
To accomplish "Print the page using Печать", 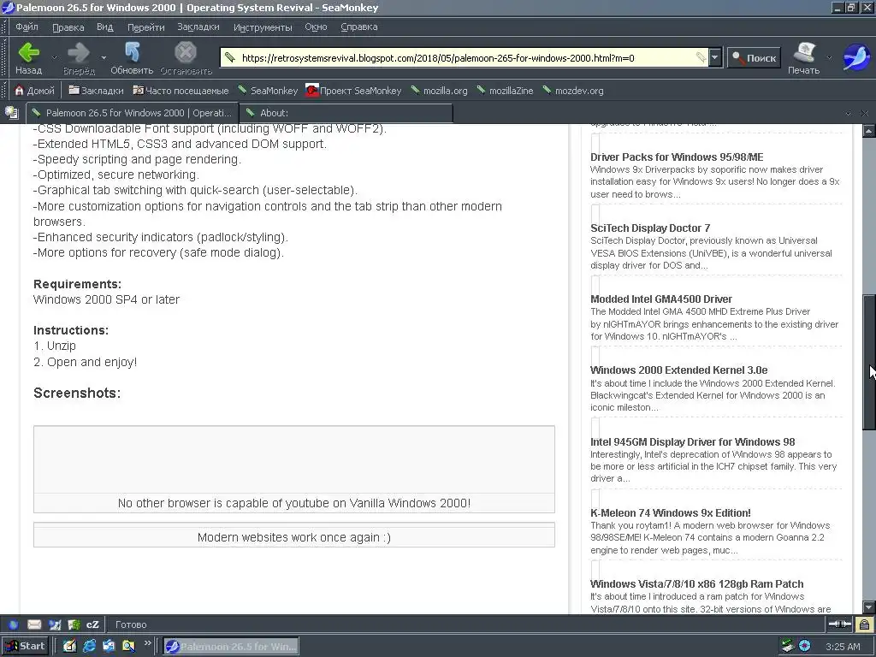I will 803,58.
